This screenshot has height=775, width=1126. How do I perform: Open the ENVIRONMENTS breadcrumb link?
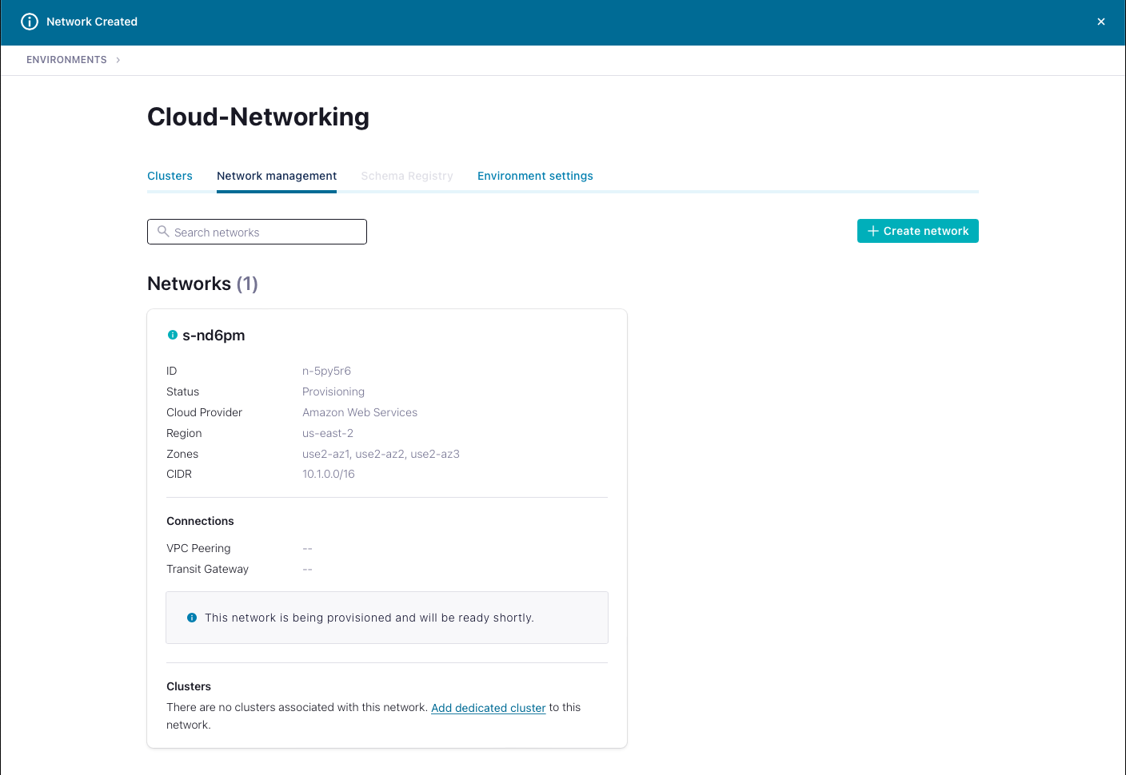click(66, 60)
